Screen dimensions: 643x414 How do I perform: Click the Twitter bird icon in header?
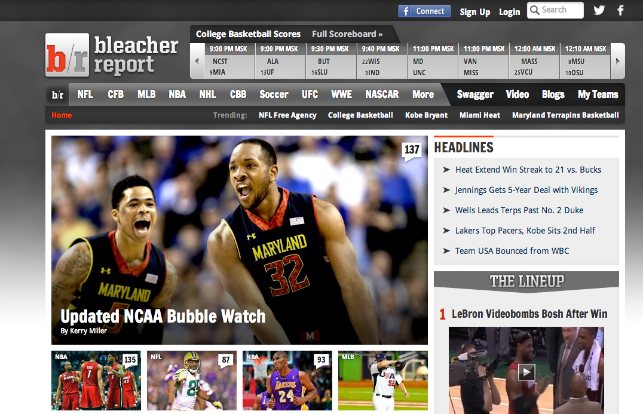tap(599, 10)
